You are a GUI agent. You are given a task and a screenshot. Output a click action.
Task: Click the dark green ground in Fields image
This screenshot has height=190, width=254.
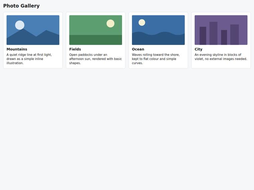[x=96, y=40]
